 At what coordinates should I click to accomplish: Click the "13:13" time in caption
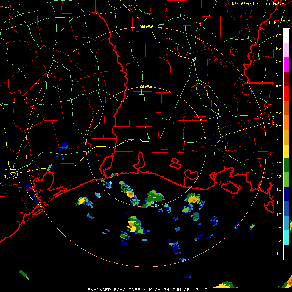point(200,290)
